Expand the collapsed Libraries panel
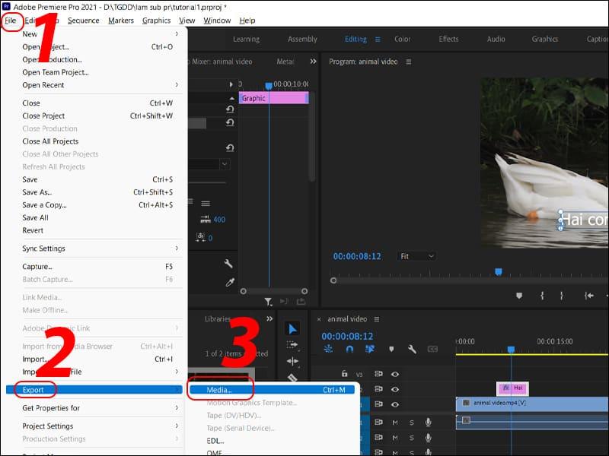609x456 pixels. click(270, 318)
